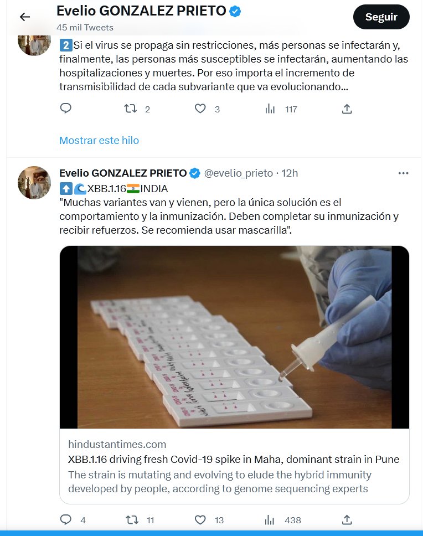Screen dimensions: 423x536
Task: Click the 12h timestamp on the tweet
Action: pyautogui.click(x=290, y=173)
